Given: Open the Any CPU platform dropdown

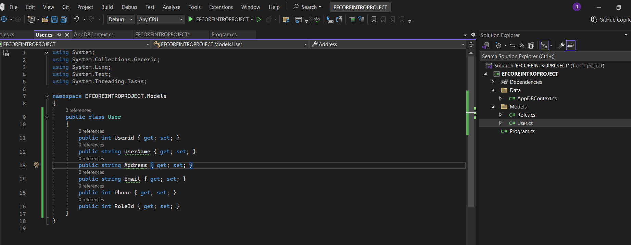Looking at the screenshot, I should coord(161,20).
